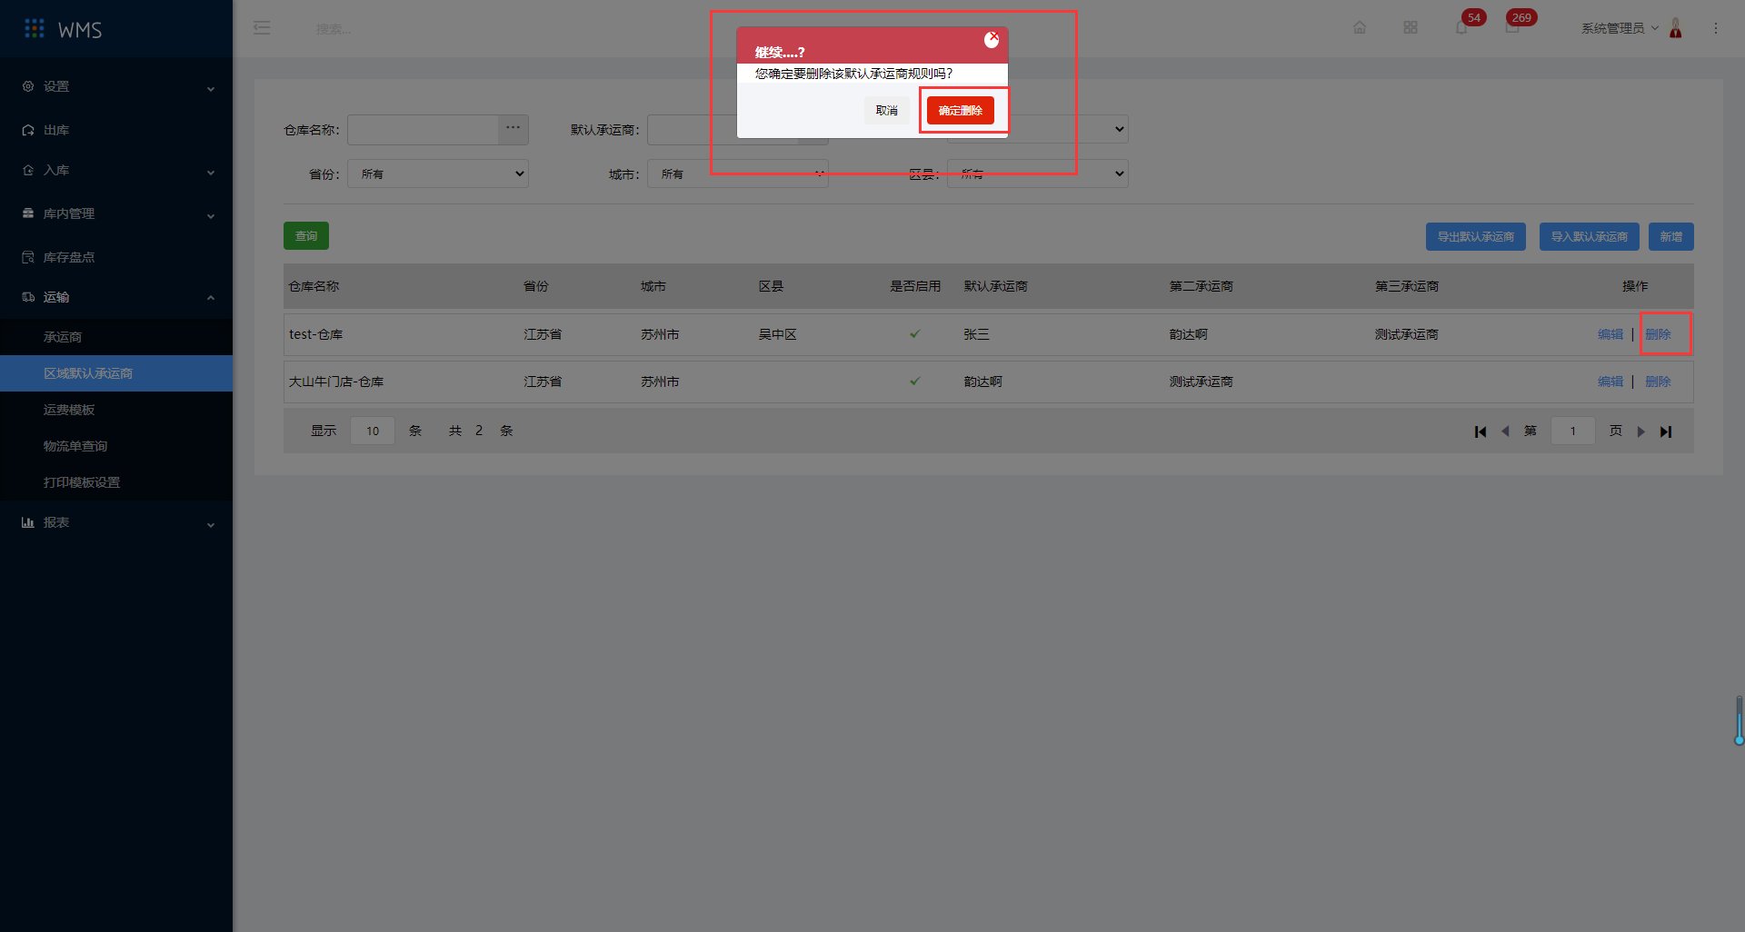Expand the 库内管理 sidebar menu
This screenshot has width=1745, height=932.
[116, 213]
